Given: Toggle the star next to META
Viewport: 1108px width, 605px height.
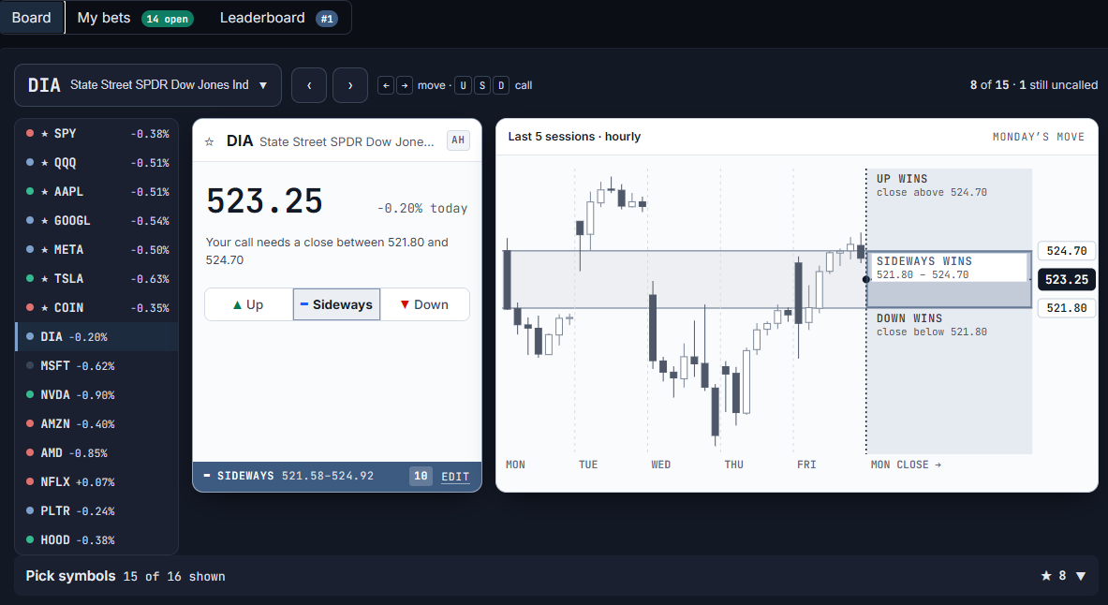Looking at the screenshot, I should tap(45, 249).
